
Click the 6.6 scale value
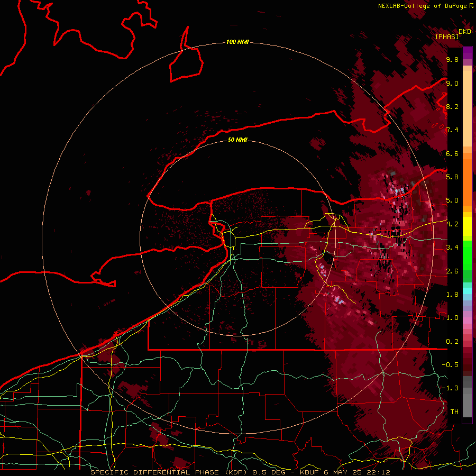pos(452,153)
